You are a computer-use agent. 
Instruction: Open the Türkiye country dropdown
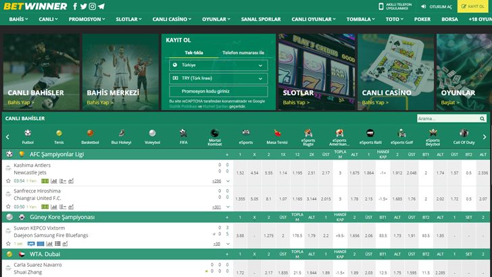[218, 66]
